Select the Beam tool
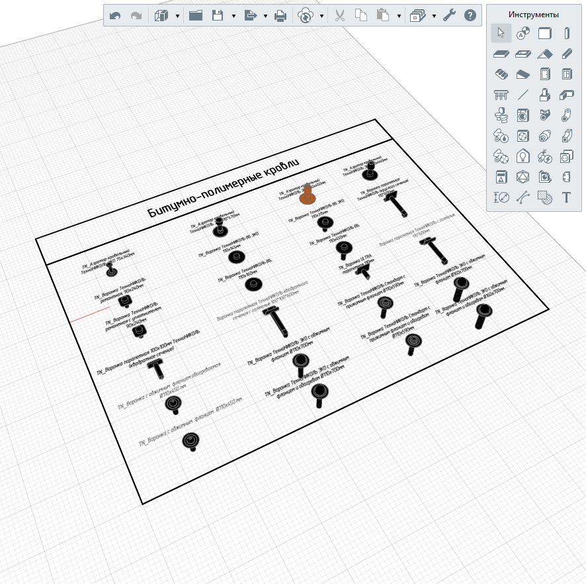Image resolution: width=586 pixels, height=584 pixels. (567, 54)
